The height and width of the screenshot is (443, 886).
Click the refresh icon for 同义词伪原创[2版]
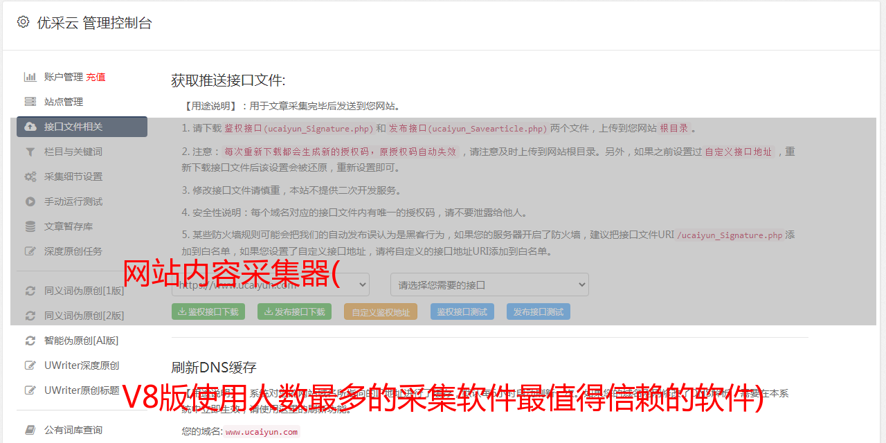click(30, 316)
